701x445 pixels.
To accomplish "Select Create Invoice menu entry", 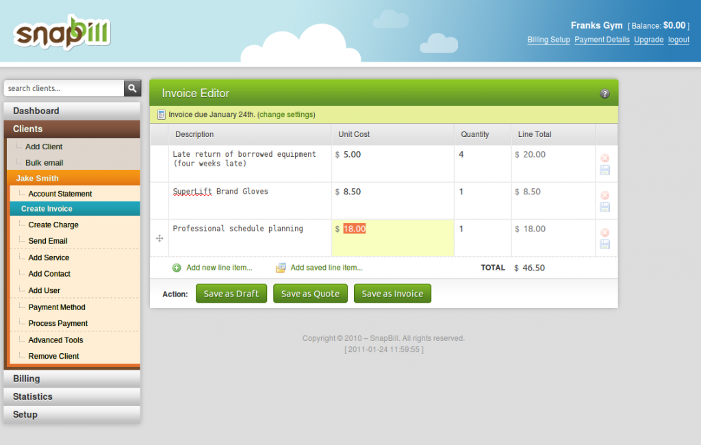I will point(75,209).
